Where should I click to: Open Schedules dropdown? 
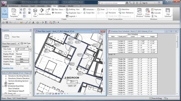point(89,10)
